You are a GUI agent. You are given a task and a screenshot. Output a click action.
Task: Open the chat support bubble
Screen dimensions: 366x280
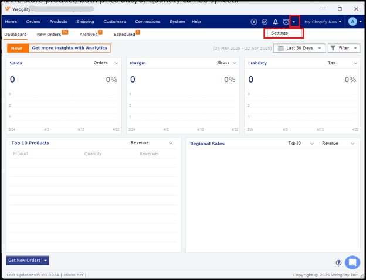(x=352, y=262)
